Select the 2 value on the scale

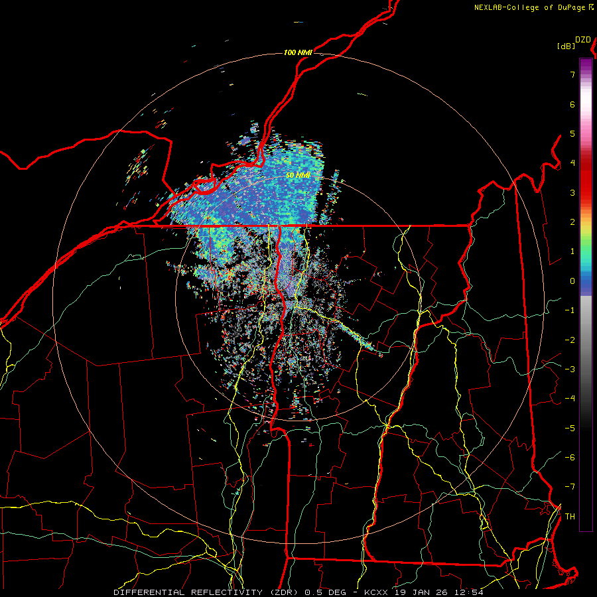pyautogui.click(x=572, y=222)
